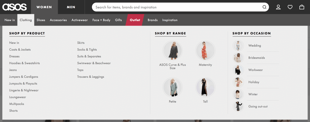Viewport: 310px width, 122px height.
Task: Open the shopping bag icon
Action: click(x=302, y=7)
